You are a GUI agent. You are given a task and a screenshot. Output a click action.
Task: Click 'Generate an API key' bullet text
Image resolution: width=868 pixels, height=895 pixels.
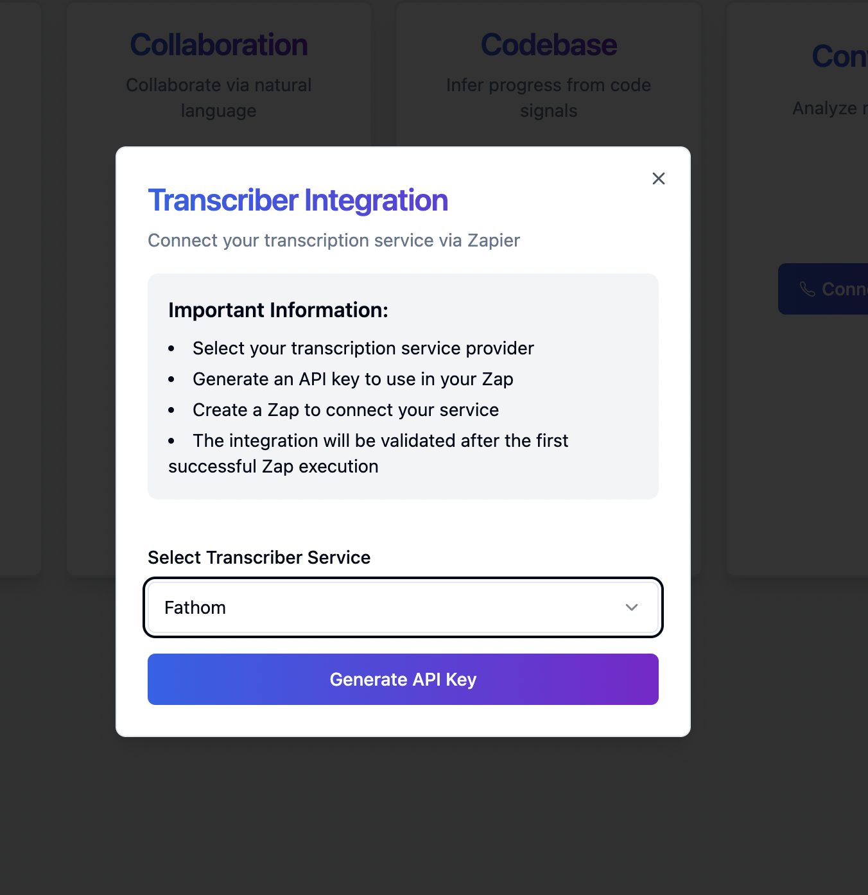tap(352, 379)
